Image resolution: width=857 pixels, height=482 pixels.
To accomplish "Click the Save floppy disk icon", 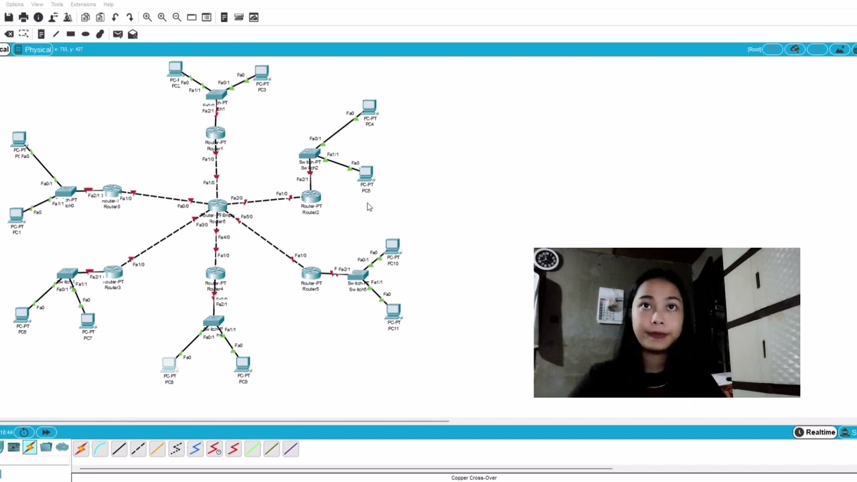I will (9, 17).
